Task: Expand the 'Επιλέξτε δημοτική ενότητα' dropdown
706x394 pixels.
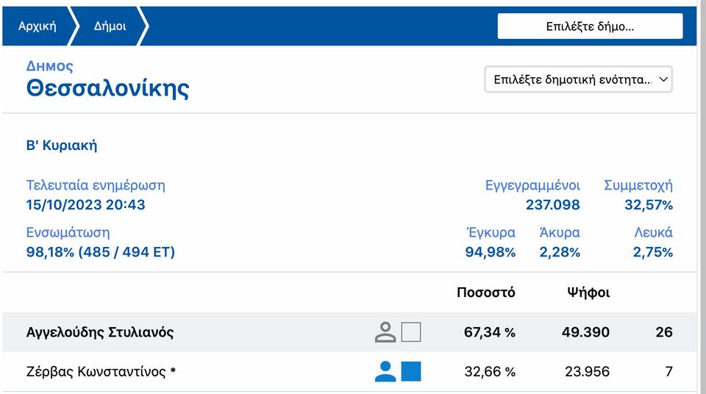Action: coord(578,79)
